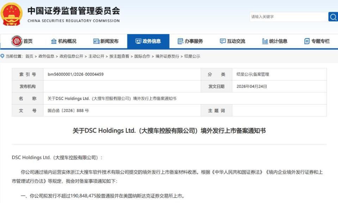Viewport: 338px width, 203px height.
Task: Open 结果公示 breadcrumb link
Action: point(192,56)
